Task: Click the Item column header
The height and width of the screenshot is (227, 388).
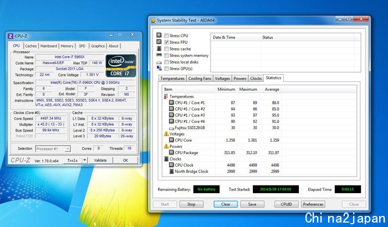Action: click(x=189, y=89)
